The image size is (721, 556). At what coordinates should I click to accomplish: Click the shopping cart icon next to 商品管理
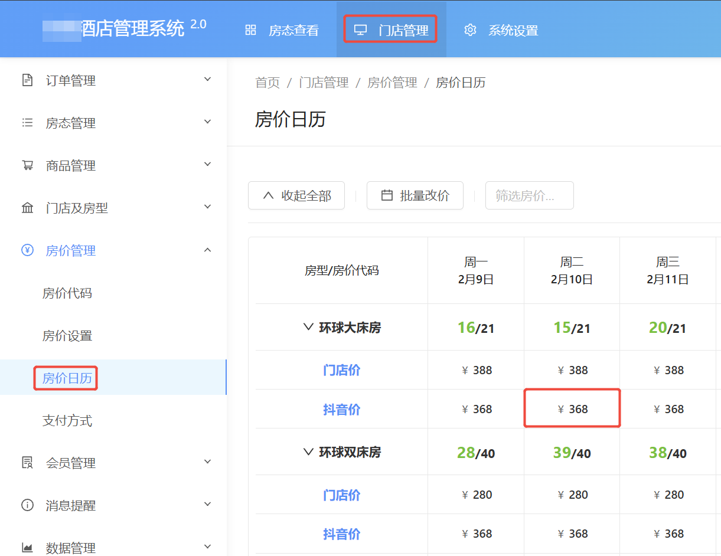pyautogui.click(x=27, y=165)
